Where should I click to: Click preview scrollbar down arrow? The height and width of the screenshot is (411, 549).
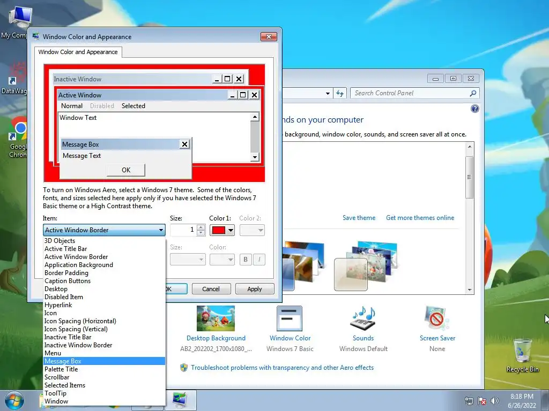click(255, 157)
